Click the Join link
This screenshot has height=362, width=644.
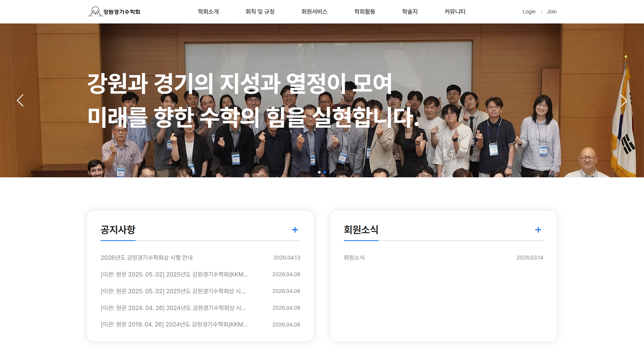(551, 12)
